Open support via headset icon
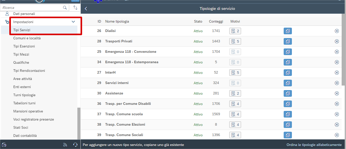Screen dimensions: 346x149 point(75,145)
